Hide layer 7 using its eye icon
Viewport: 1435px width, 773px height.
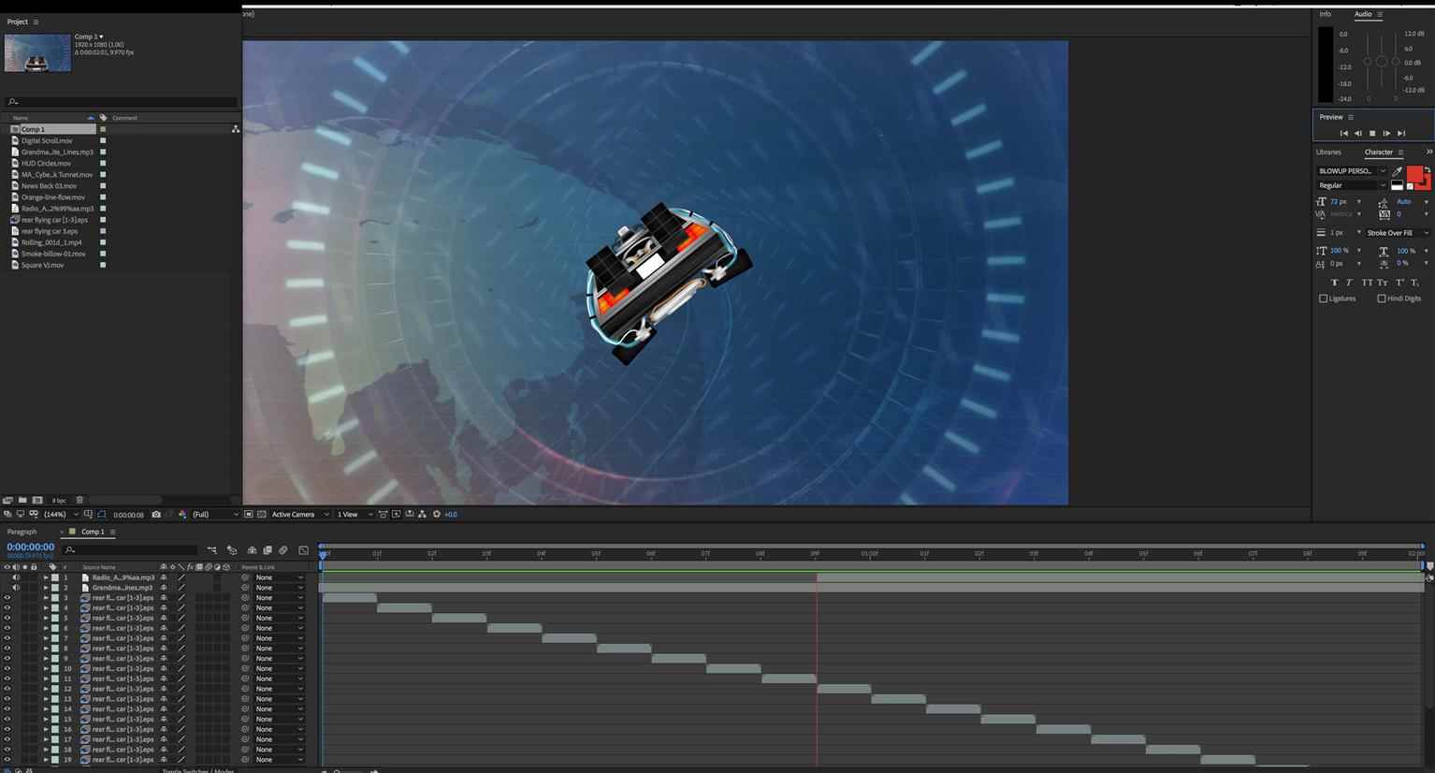click(x=7, y=638)
